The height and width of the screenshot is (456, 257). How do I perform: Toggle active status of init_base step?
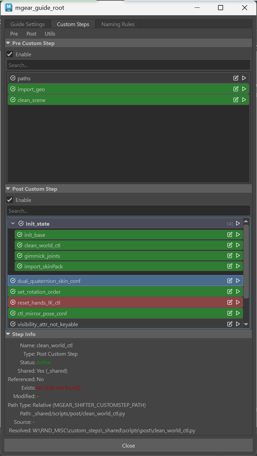point(20,234)
